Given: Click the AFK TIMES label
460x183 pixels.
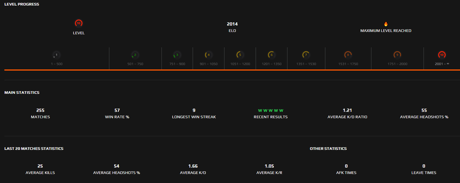Looking at the screenshot, I should tap(347, 173).
